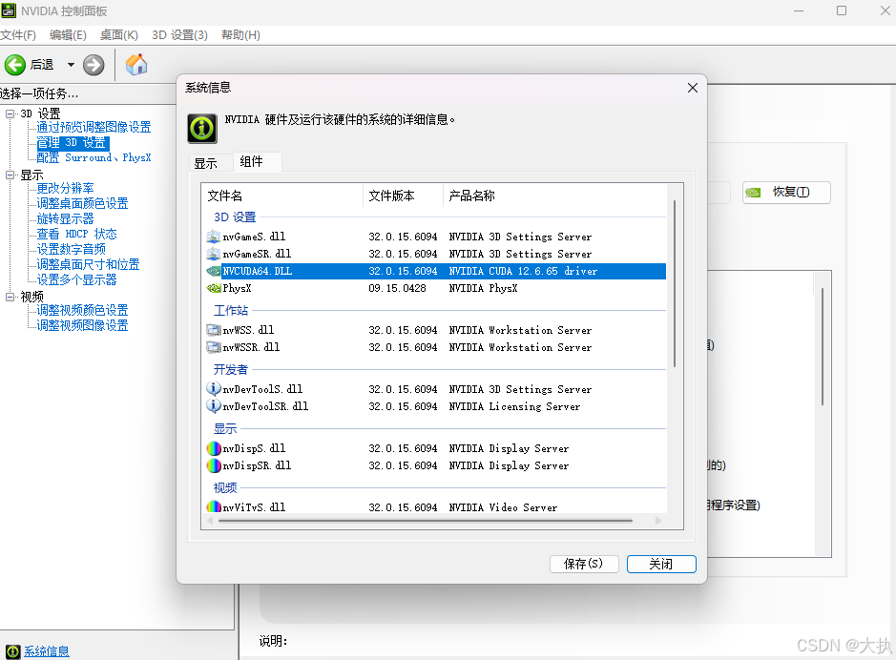Viewport: 896px width, 660px height.
Task: Click the NVIDIA Video Server product name
Action: click(503, 507)
